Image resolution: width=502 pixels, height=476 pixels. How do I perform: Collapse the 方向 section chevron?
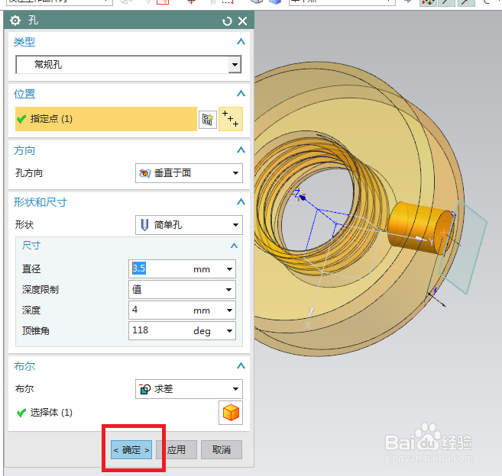tap(241, 150)
